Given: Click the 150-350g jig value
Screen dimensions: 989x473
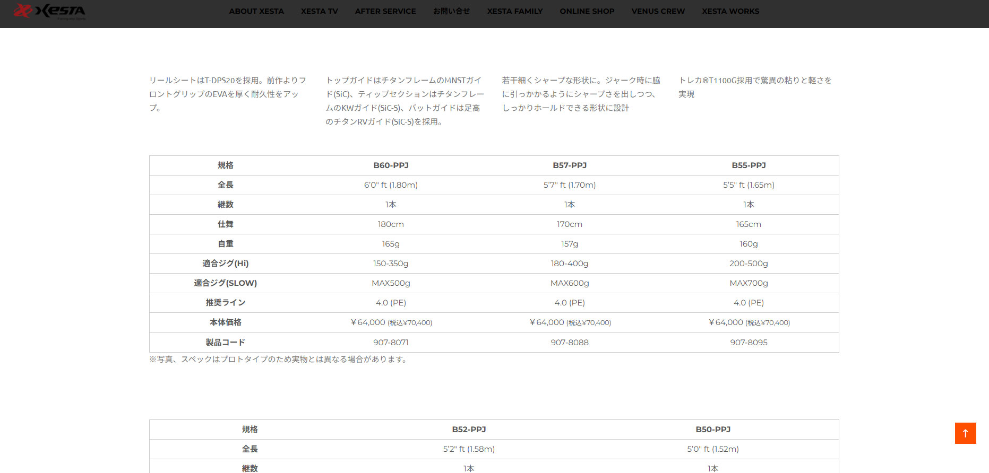Looking at the screenshot, I should [x=391, y=264].
